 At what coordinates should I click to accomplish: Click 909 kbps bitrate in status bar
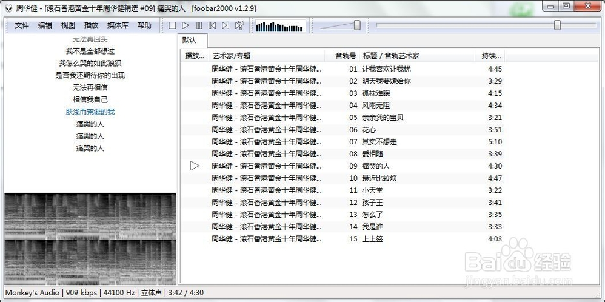coord(80,292)
